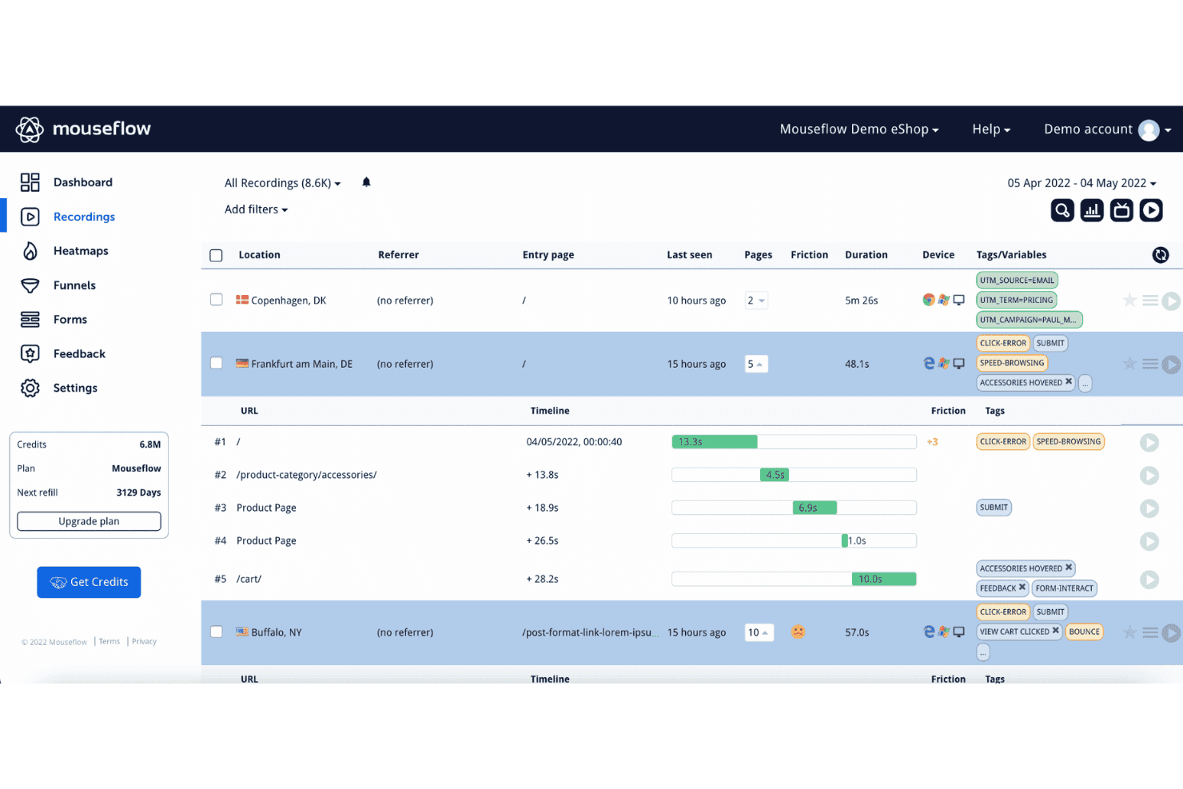This screenshot has height=789, width=1183.
Task: Open the notification bell icon
Action: pos(366,182)
